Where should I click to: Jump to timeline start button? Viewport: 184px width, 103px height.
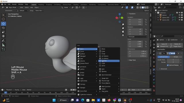coord(71,90)
